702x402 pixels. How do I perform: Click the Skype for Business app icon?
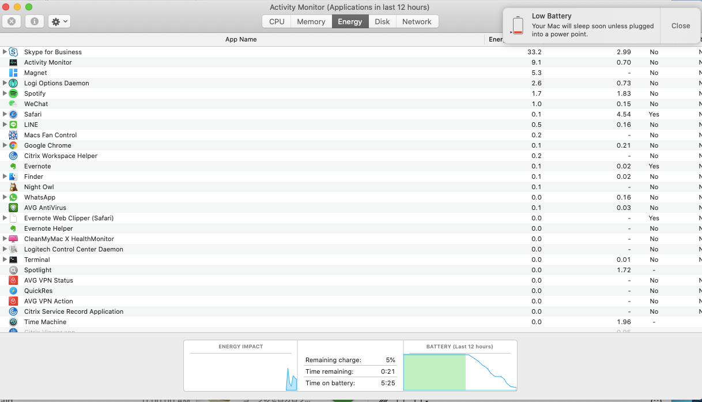13,52
